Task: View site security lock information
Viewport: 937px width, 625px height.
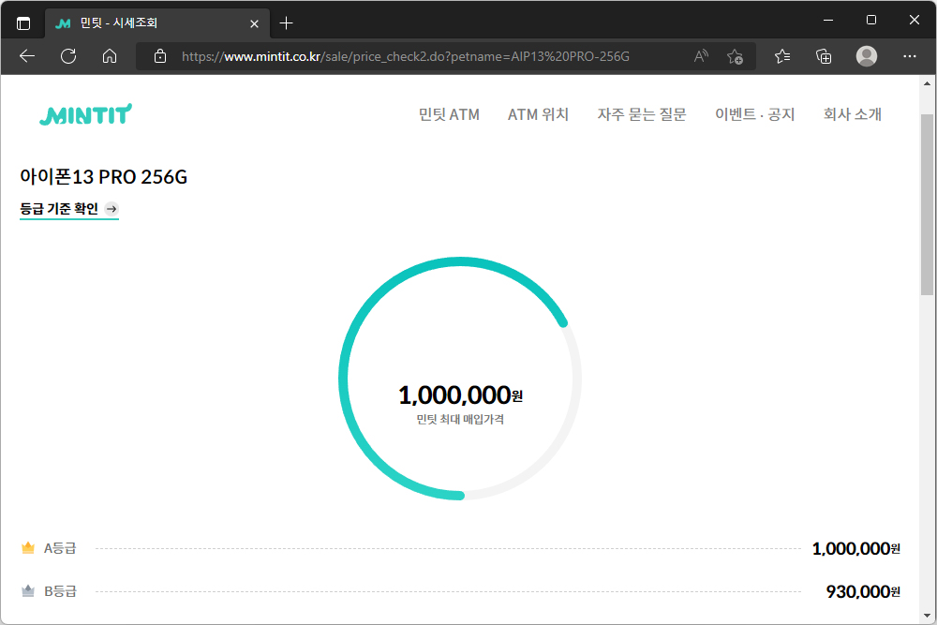Action: pyautogui.click(x=160, y=56)
